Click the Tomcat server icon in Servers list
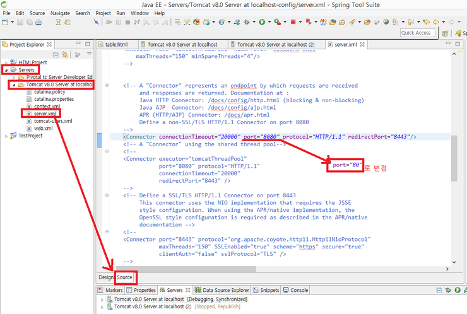The width and height of the screenshot is (467, 314). [109, 299]
